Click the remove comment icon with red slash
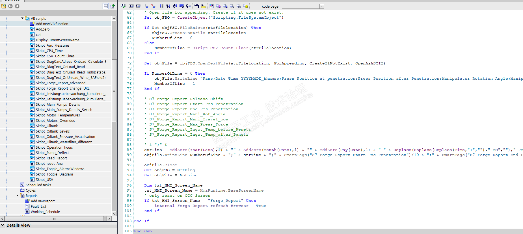The image size is (523, 234). click(x=153, y=6)
